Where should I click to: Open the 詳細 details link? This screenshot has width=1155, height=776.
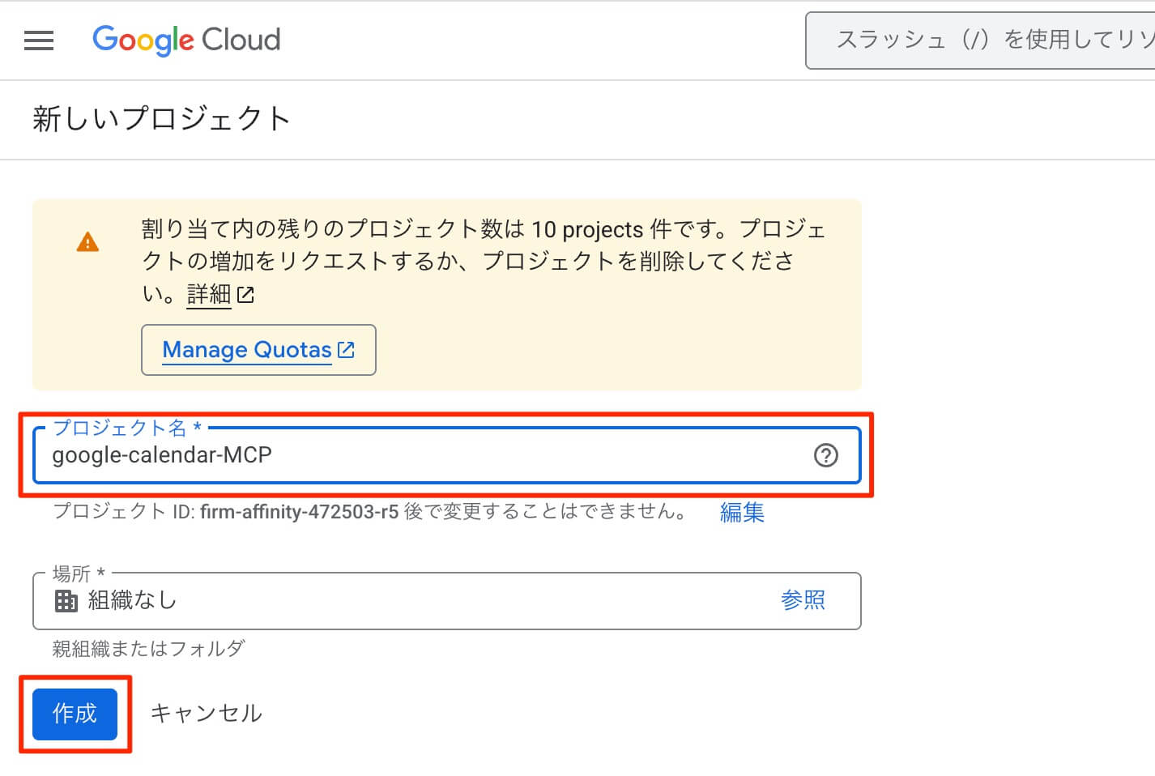tap(209, 294)
